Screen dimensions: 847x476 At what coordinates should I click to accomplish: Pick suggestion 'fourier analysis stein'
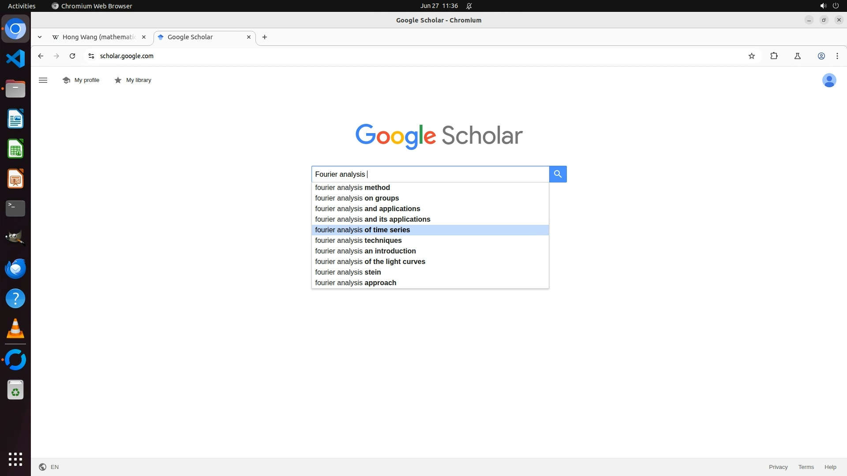(348, 272)
